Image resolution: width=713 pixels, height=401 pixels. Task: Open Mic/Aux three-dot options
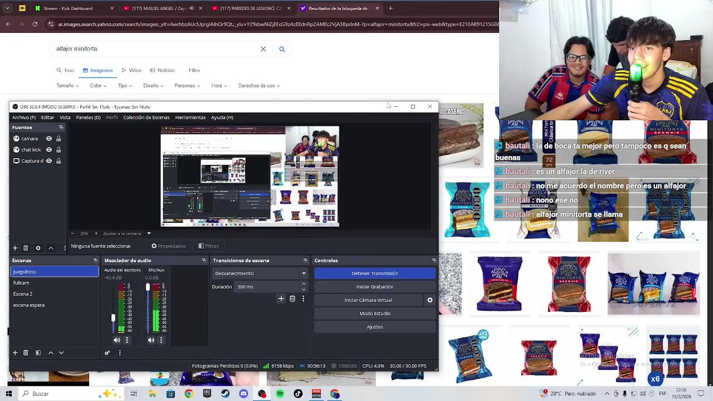point(161,340)
